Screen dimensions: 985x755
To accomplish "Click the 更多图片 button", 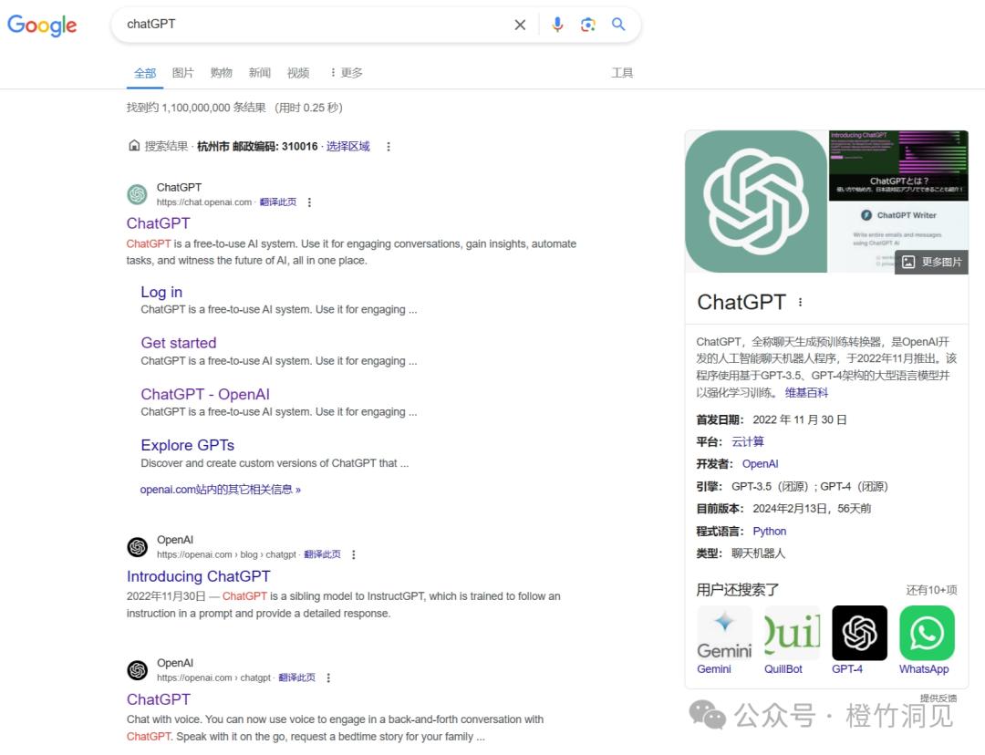I will [x=931, y=262].
